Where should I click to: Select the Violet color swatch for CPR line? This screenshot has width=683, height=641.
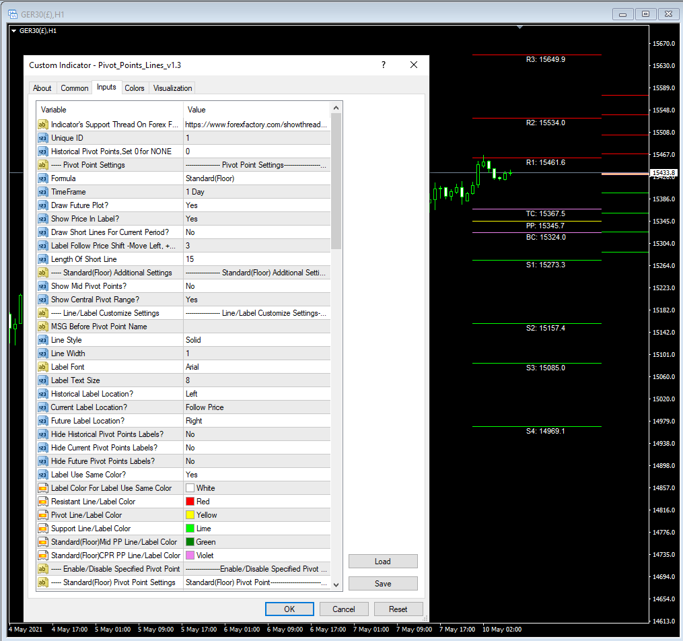tap(190, 555)
